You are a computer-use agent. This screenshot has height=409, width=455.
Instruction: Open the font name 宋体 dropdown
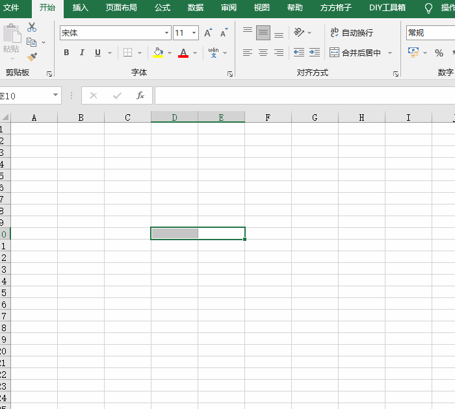coord(166,32)
